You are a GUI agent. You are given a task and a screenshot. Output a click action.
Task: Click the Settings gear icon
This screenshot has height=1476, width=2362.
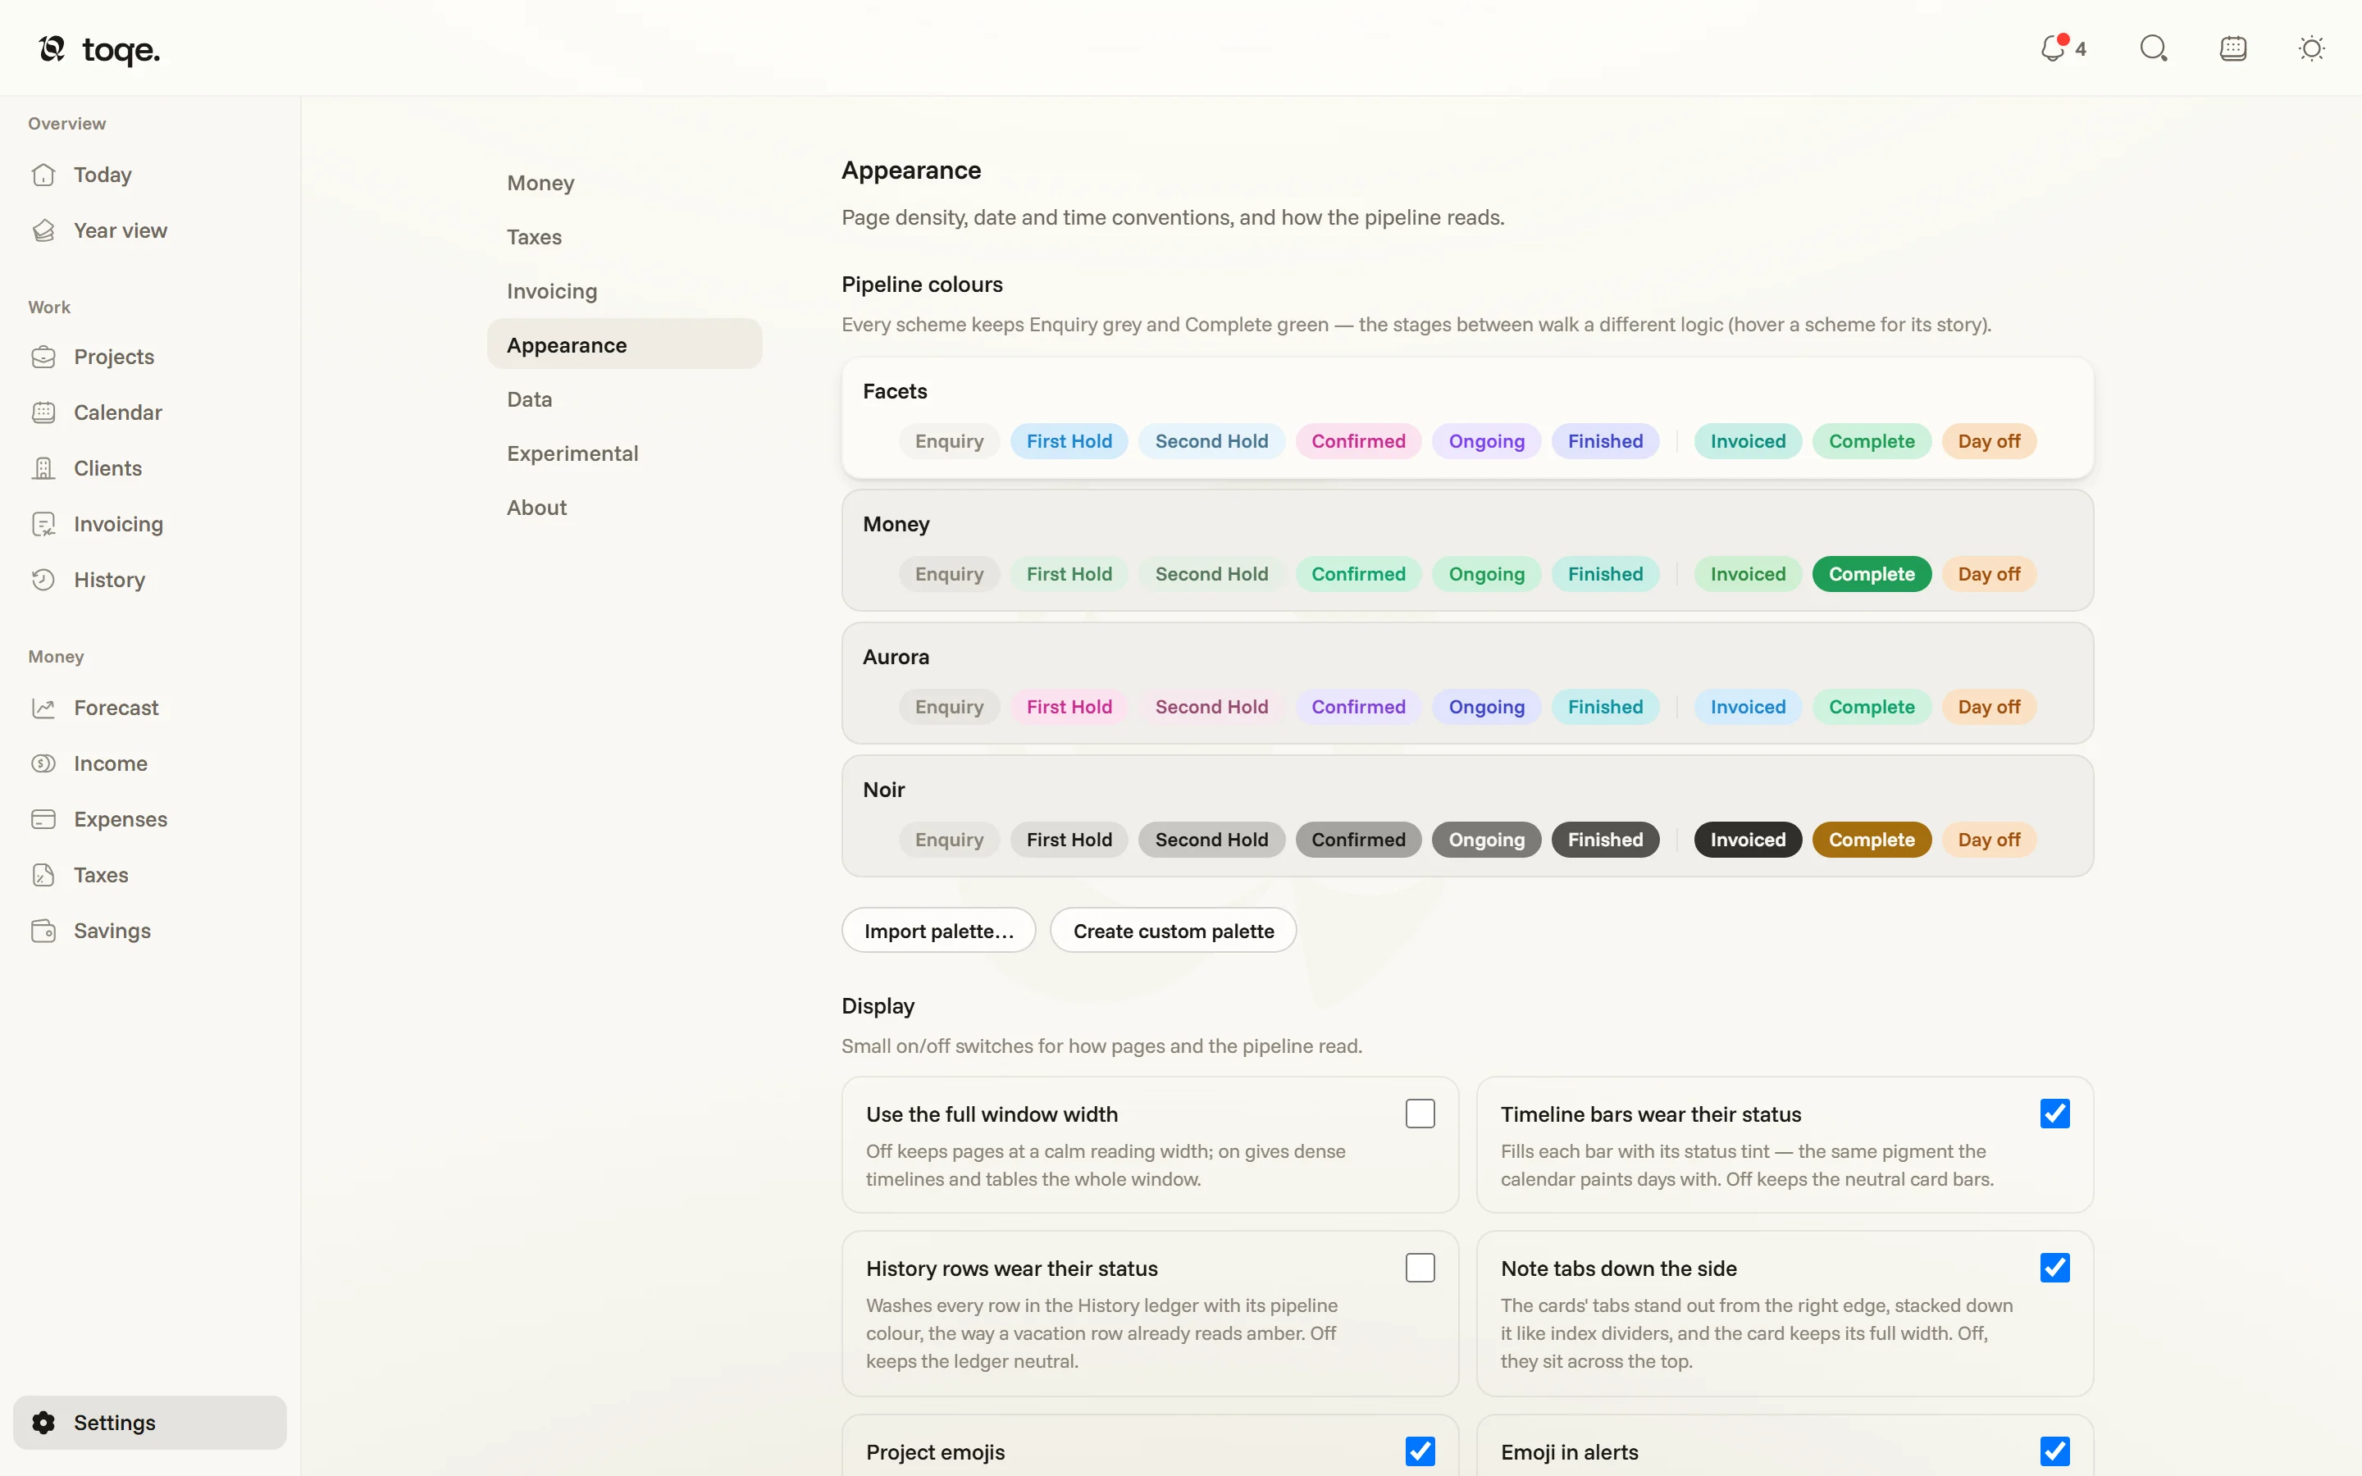[x=43, y=1423]
